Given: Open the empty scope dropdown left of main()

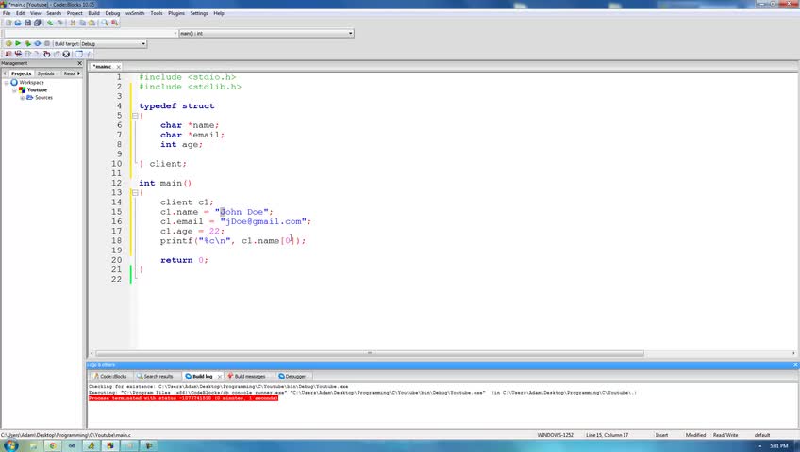Looking at the screenshot, I should tap(91, 33).
